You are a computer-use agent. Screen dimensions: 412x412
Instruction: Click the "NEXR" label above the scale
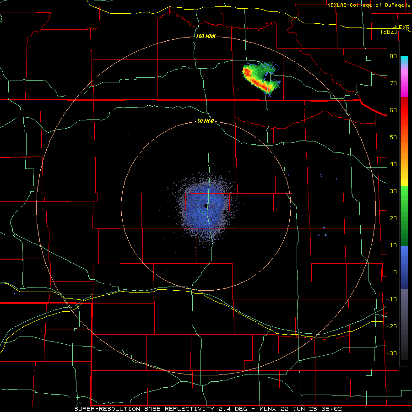click(402, 27)
